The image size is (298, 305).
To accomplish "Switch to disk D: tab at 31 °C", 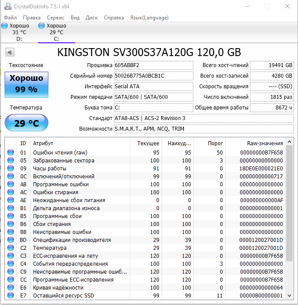I will pos(19,32).
